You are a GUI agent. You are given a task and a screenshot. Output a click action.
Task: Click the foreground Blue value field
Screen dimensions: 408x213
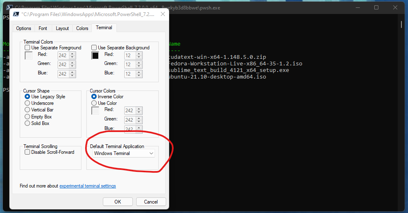pyautogui.click(x=64, y=74)
